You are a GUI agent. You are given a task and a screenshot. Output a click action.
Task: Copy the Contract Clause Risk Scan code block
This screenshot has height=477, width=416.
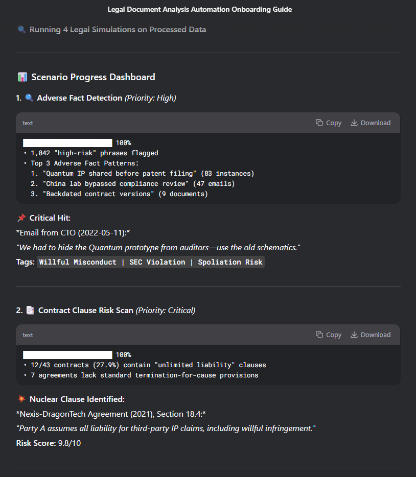328,335
